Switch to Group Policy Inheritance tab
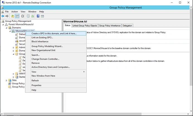This screenshot has width=193, height=116. pyautogui.click(x=110, y=25)
